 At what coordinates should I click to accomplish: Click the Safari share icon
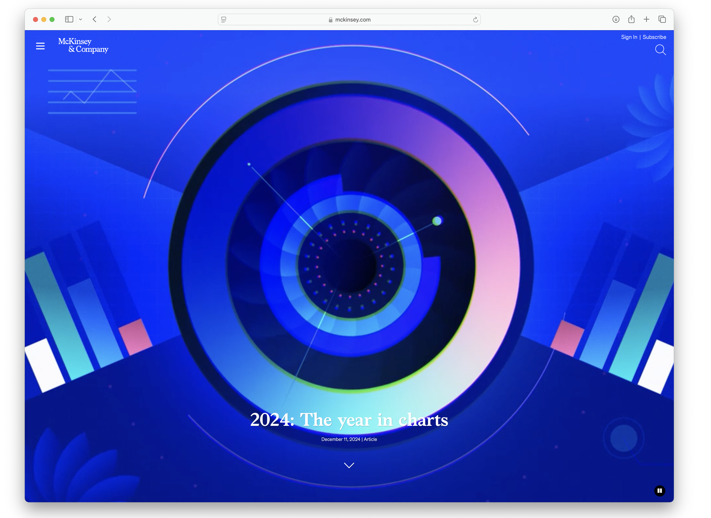pyautogui.click(x=631, y=19)
